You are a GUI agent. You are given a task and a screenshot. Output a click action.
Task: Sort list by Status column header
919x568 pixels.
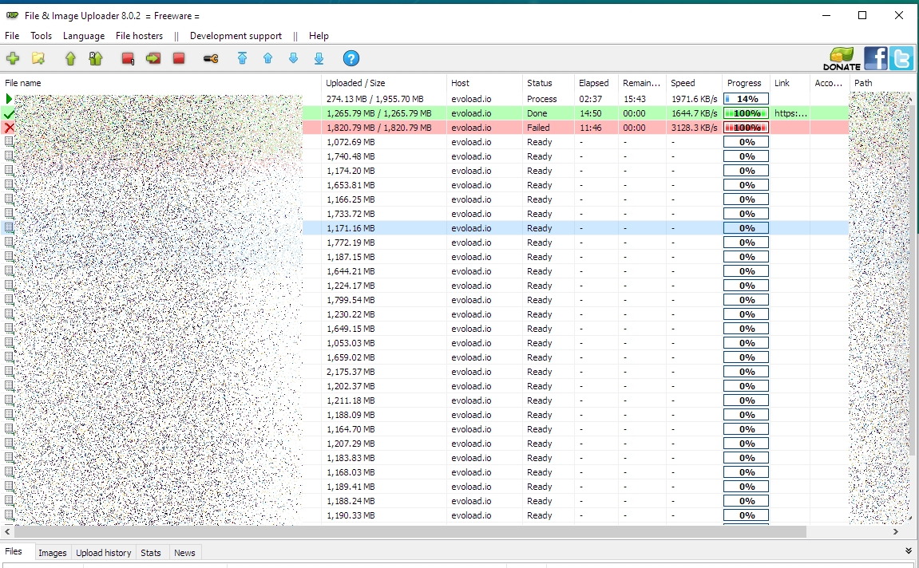coord(540,83)
